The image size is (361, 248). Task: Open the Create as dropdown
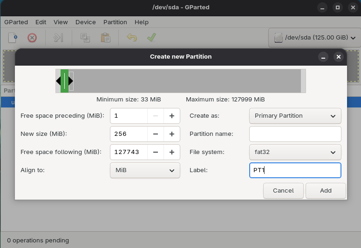[295, 116]
